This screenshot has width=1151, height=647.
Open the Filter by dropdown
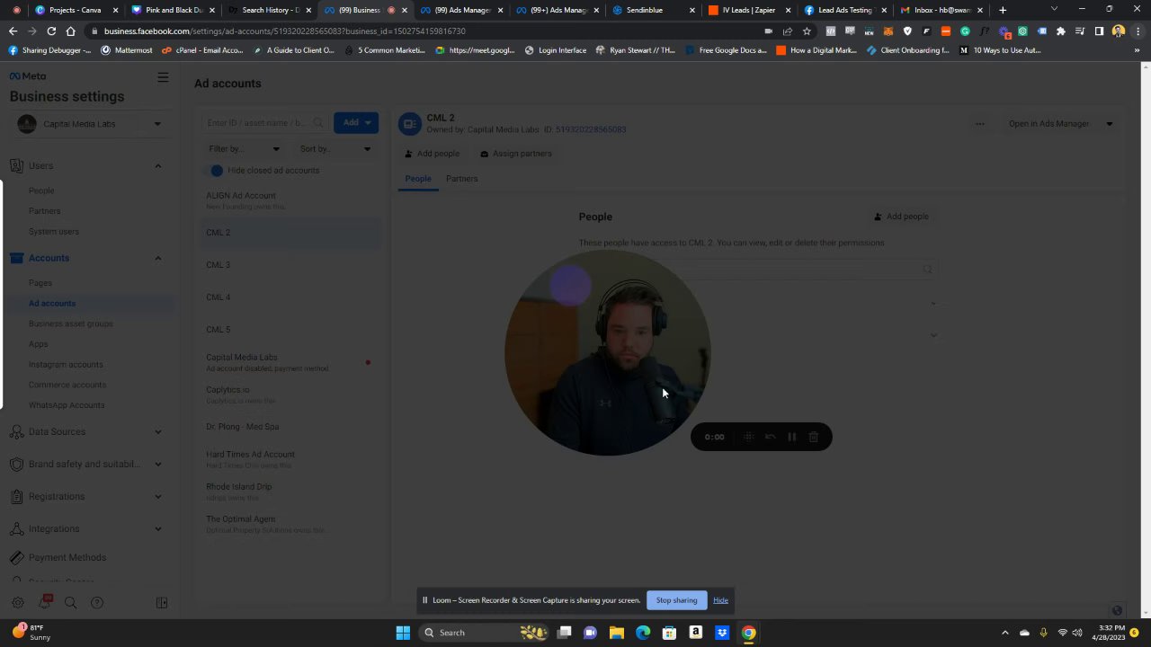pos(244,149)
